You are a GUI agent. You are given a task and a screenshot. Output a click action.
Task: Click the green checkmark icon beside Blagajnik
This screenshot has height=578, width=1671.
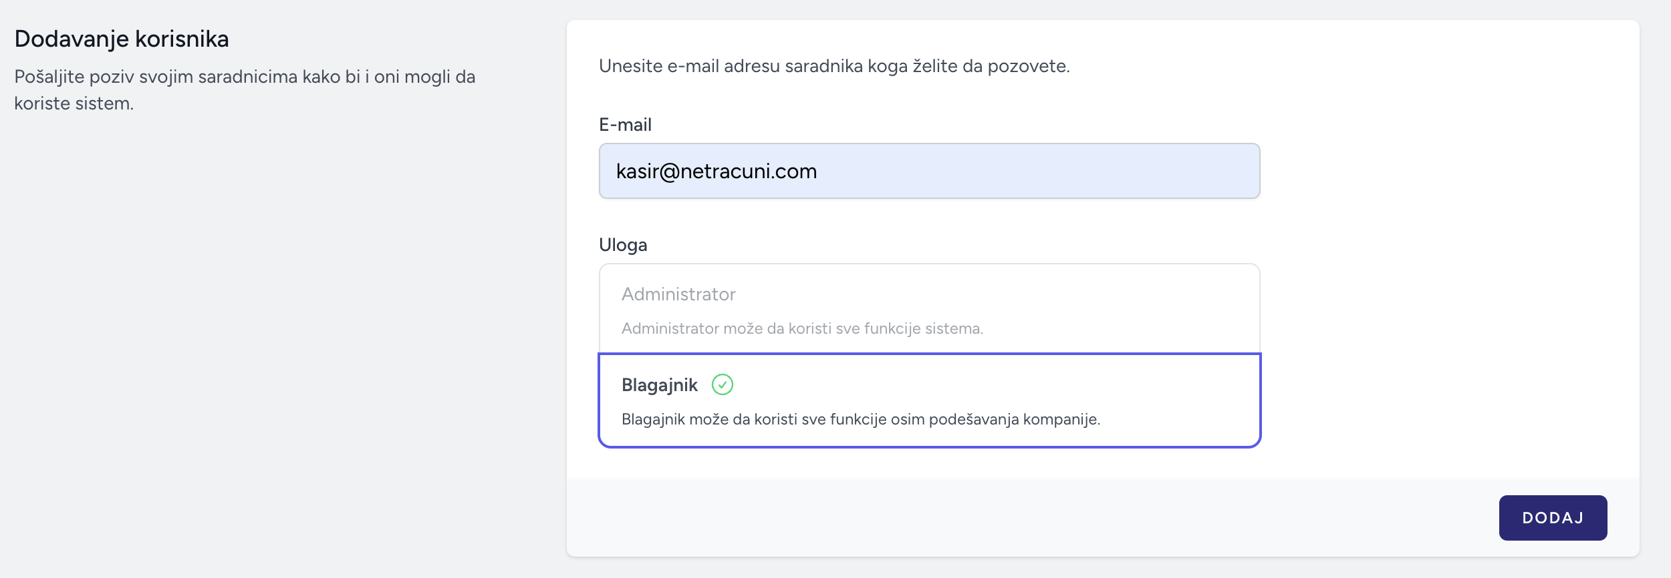pos(722,384)
